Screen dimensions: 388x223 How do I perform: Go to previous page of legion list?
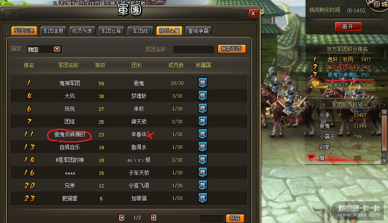point(122,217)
